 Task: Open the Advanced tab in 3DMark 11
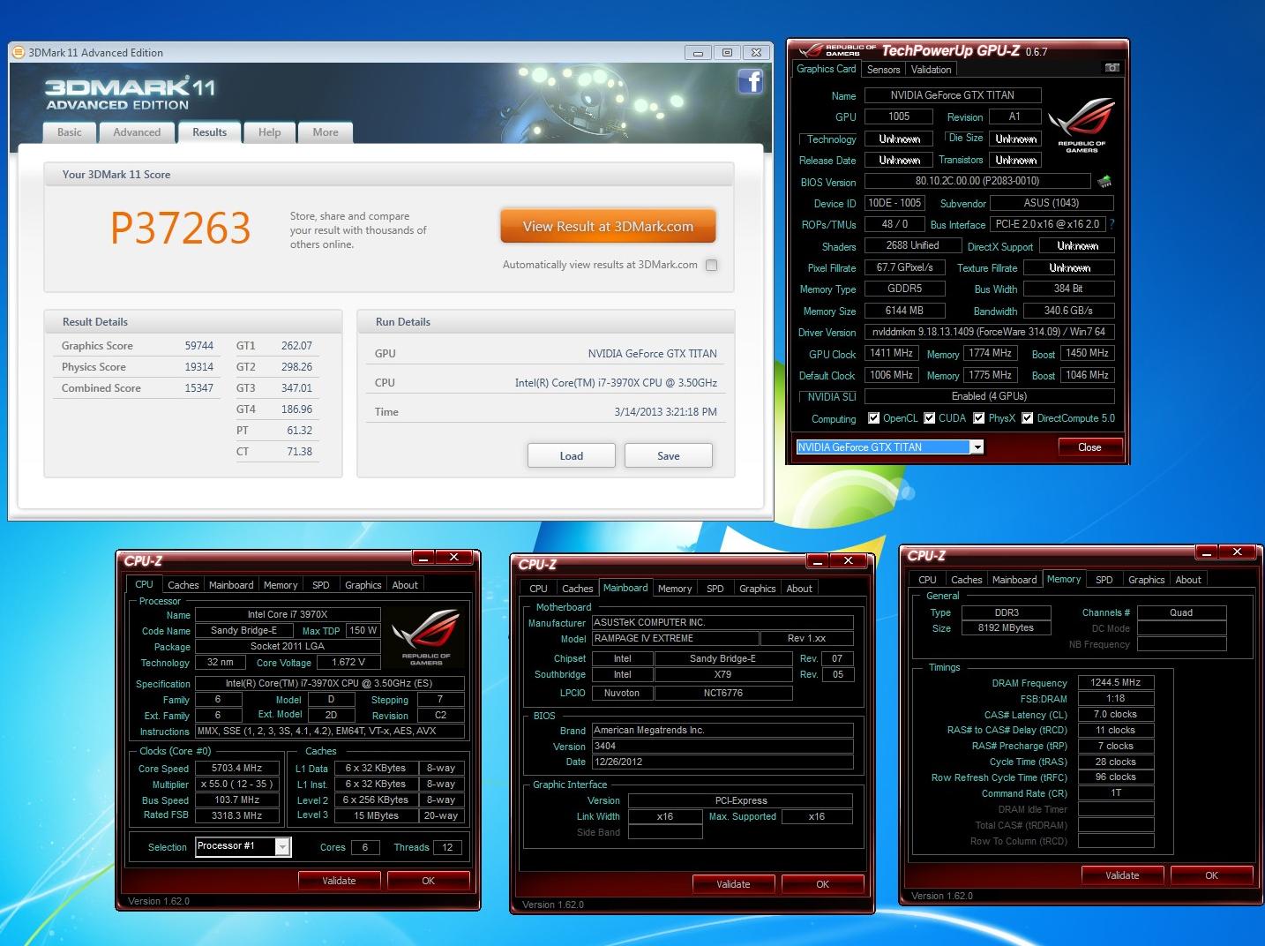(x=137, y=132)
